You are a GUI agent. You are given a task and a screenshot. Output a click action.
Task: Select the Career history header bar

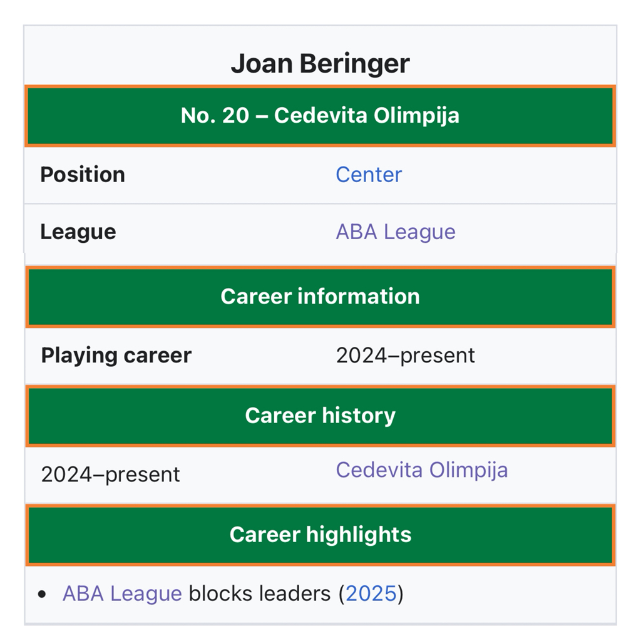[x=320, y=416]
